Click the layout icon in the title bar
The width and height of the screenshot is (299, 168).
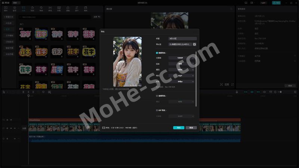pos(252,3)
